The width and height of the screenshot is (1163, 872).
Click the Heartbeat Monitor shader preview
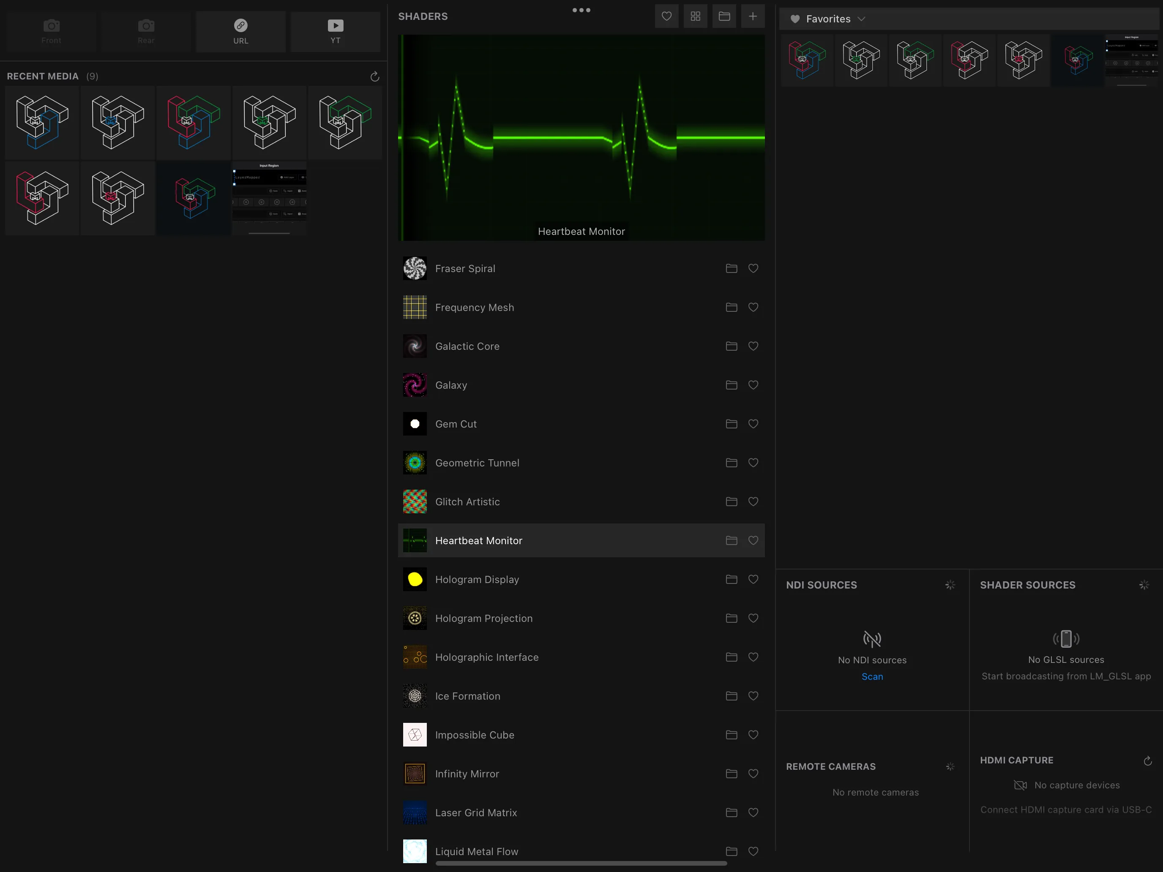581,138
